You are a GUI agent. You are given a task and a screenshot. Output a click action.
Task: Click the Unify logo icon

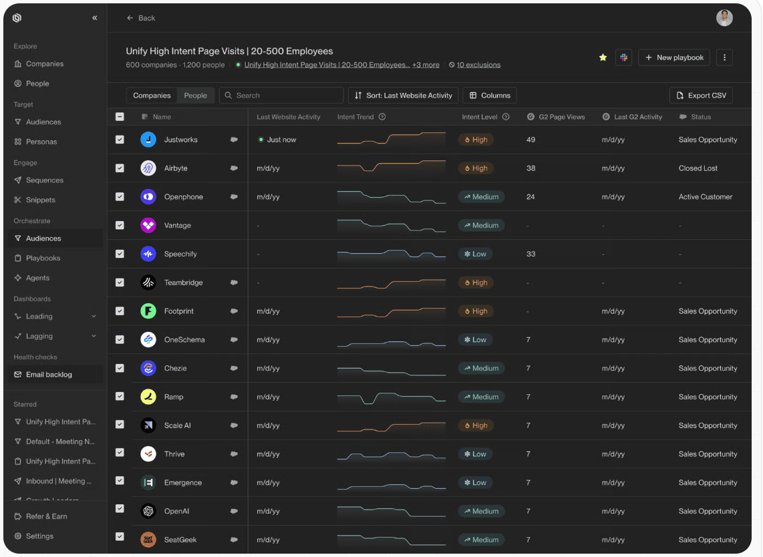coord(17,18)
